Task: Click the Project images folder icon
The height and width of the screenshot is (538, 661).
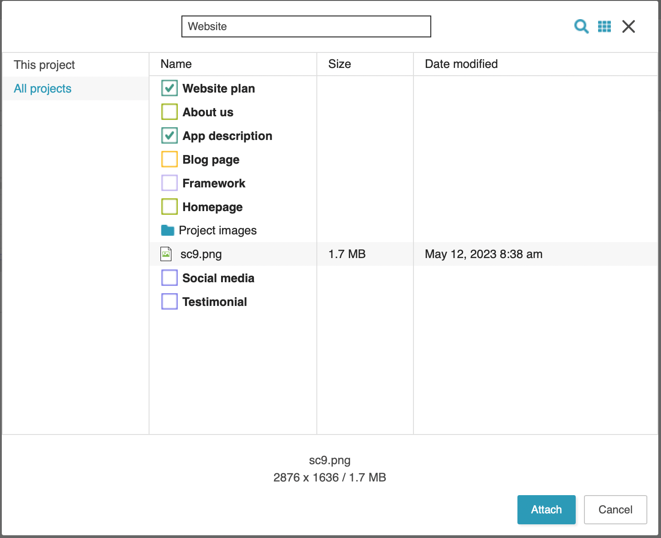Action: (x=168, y=231)
